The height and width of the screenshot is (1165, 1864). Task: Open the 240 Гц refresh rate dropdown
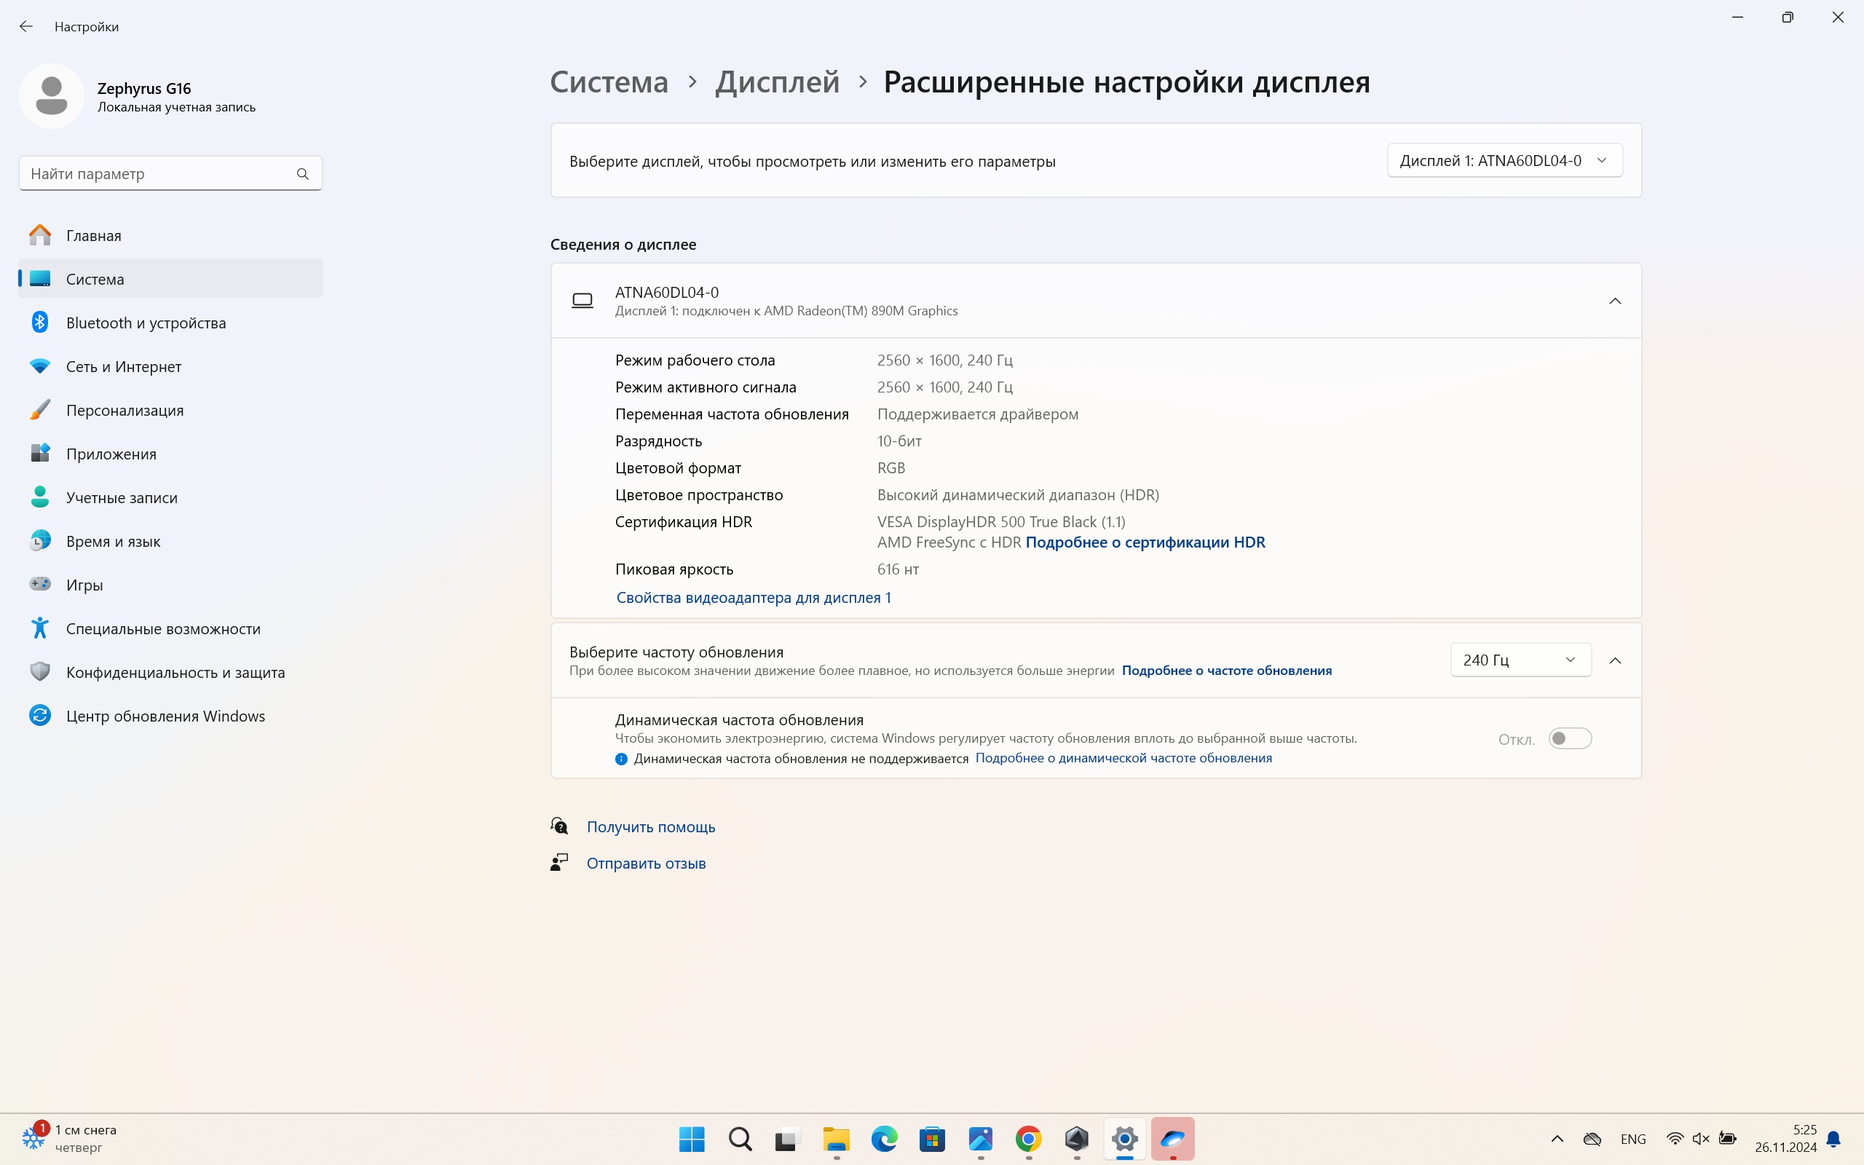pos(1520,660)
